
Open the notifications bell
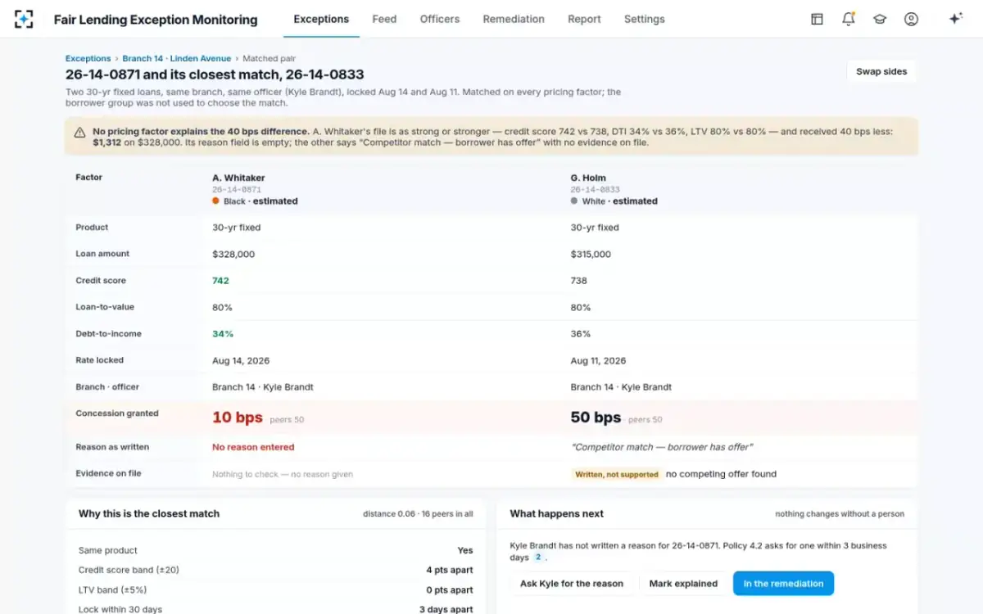pos(849,19)
